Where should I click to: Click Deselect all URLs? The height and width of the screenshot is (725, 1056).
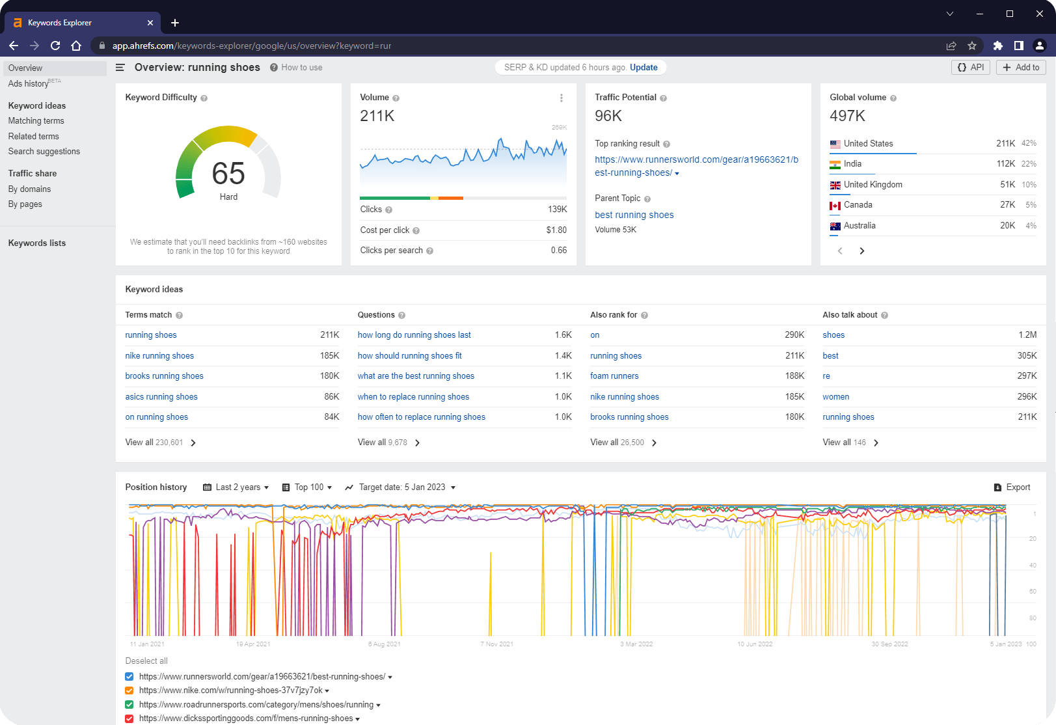(x=146, y=661)
